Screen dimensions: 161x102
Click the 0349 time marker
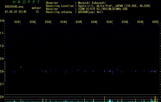click(140, 22)
